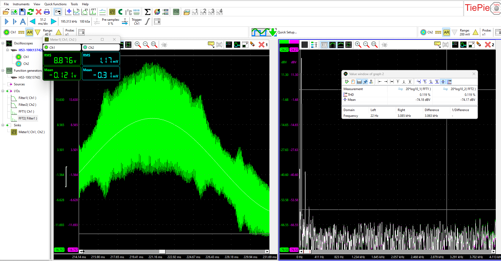Viewport: 501px width, 261px height.
Task: Collapse the Sinks tree node
Action: tap(3, 125)
